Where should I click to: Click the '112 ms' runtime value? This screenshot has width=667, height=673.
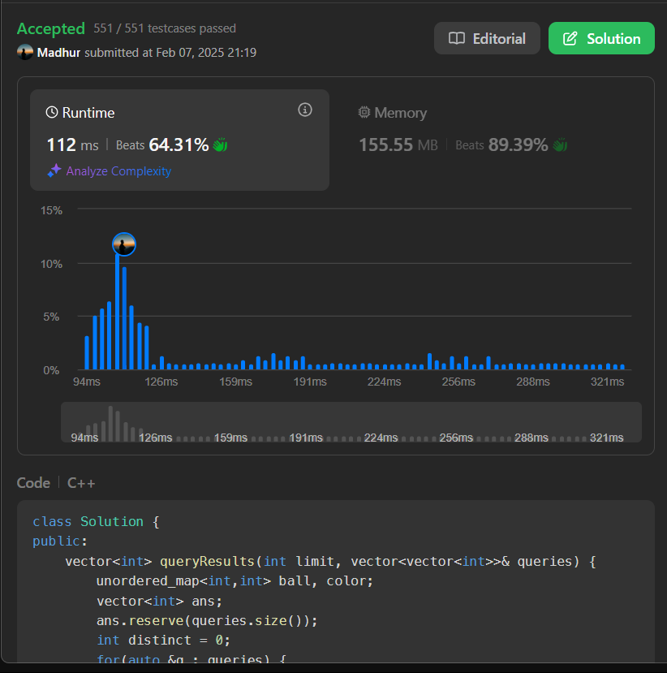tap(72, 145)
